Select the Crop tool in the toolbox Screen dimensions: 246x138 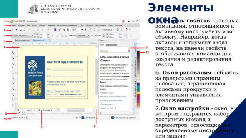[x=13, y=52]
